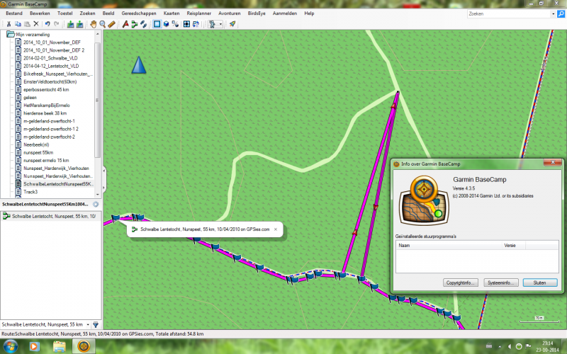The height and width of the screenshot is (354, 567).
Task: Open the BirdsEye menu
Action: [x=257, y=13]
